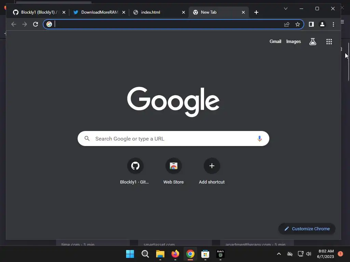
Task: Click the Google icon in address bar
Action: tap(49, 24)
